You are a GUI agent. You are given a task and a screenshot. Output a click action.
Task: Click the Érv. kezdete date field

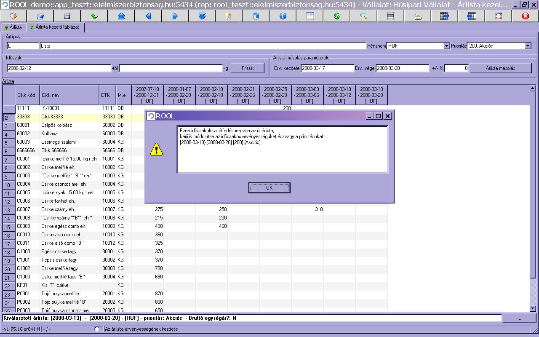pyautogui.click(x=327, y=68)
